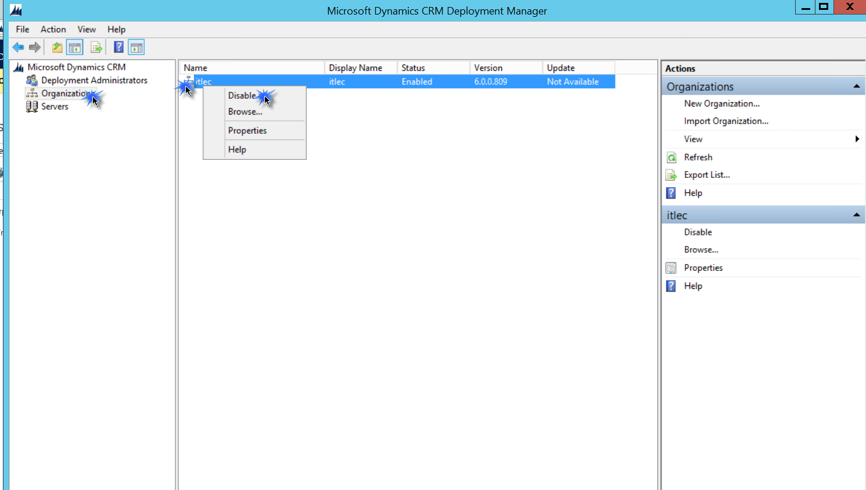866x490 pixels.
Task: Toggle the console tree visibility toolbar button
Action: pos(74,47)
